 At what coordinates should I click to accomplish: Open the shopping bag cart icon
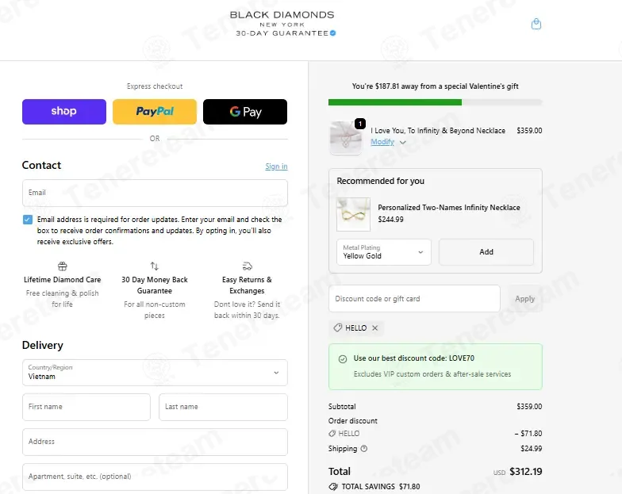[536, 24]
